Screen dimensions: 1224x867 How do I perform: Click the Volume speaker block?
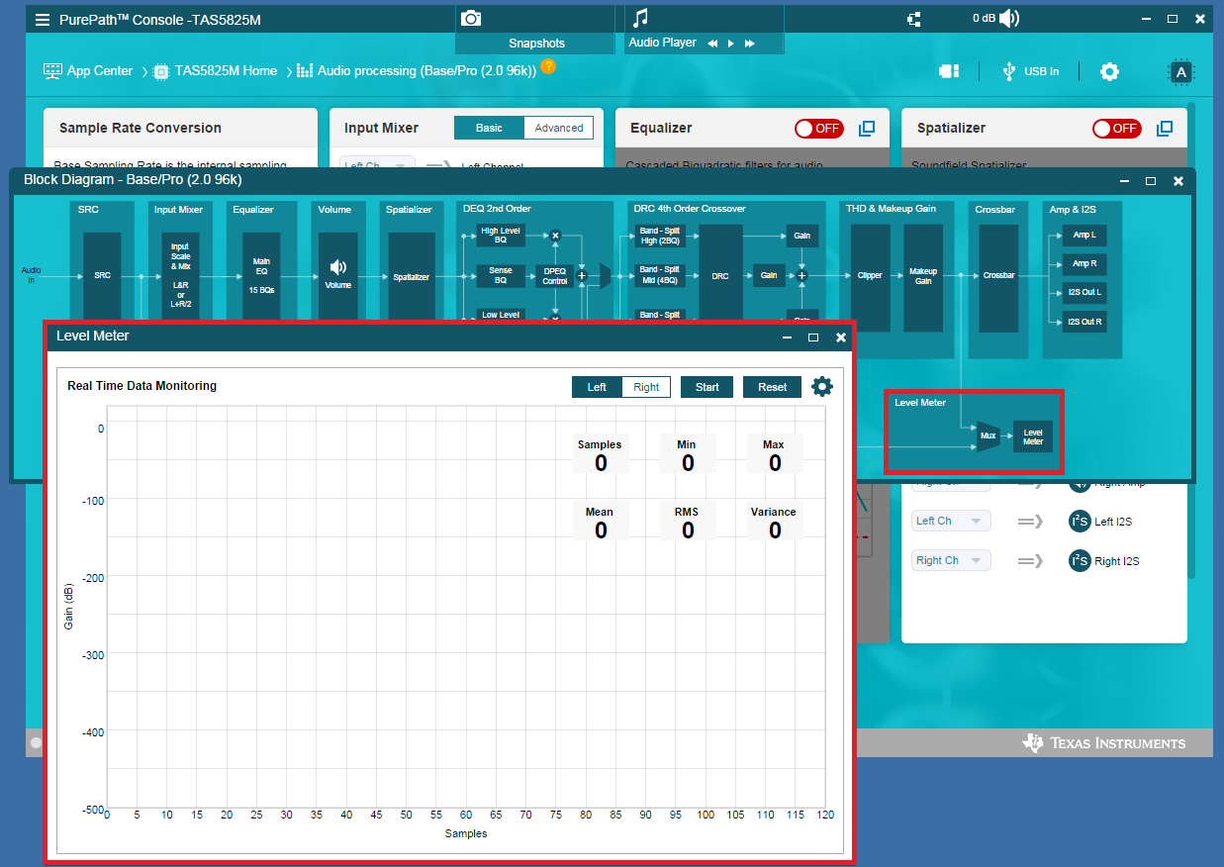[x=338, y=276]
